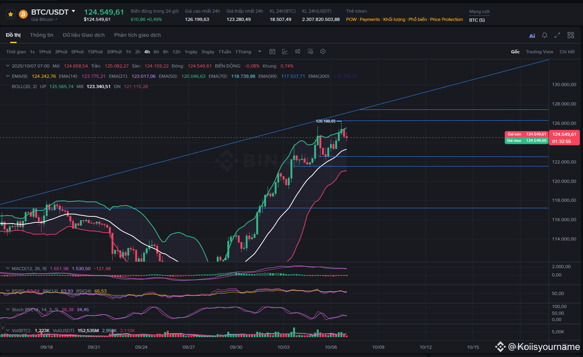Open the hexagon chart settings icon
Screen dimensions: 583x357
click(323, 51)
